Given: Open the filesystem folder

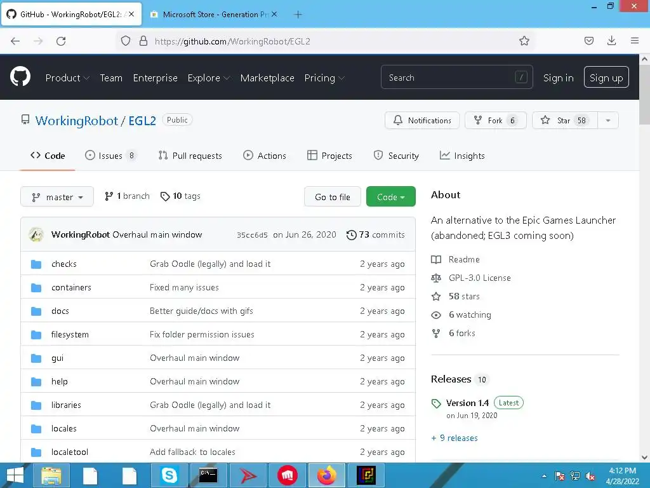Looking at the screenshot, I should pos(70,334).
